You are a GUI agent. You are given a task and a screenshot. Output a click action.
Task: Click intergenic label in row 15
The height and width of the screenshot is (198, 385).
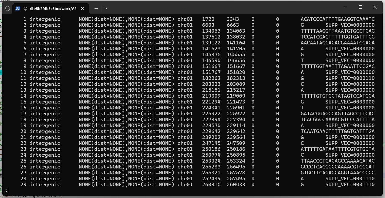[x=45, y=102]
